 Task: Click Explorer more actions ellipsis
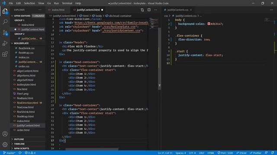coord(40,10)
